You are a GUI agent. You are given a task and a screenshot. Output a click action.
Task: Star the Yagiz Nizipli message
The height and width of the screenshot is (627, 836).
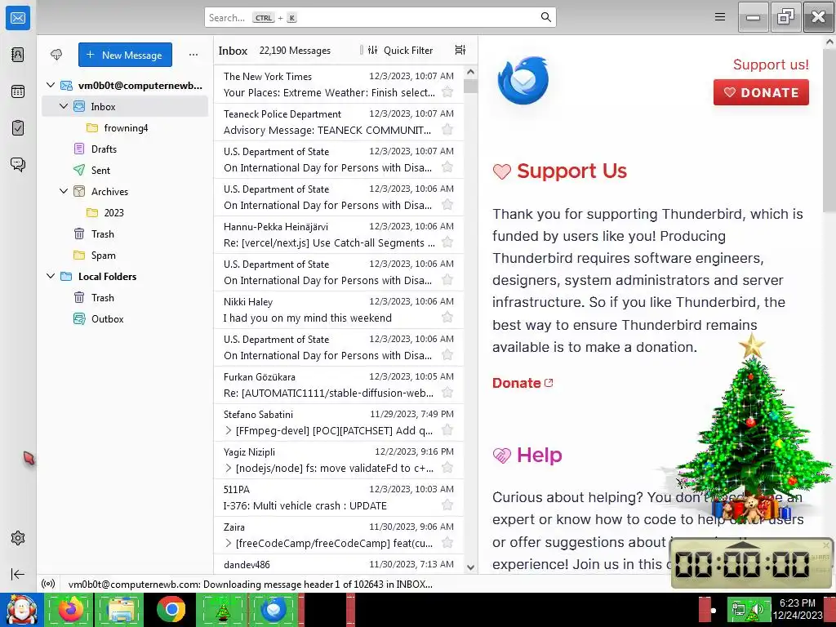(447, 468)
